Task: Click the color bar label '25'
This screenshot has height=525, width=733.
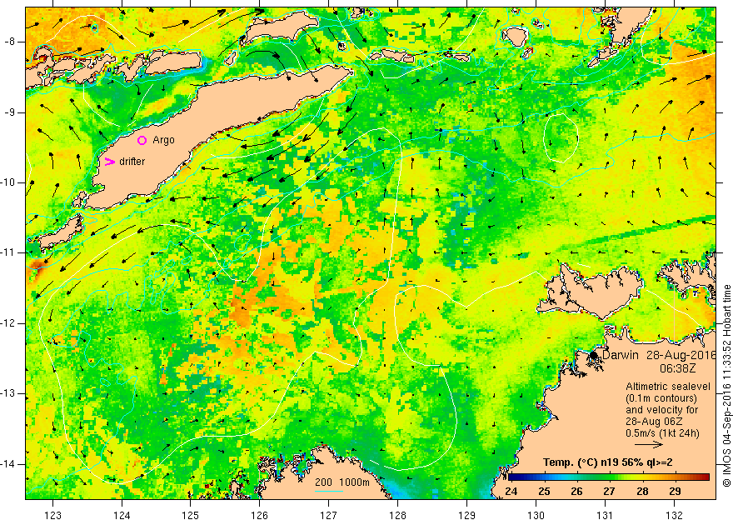Action: 544,492
